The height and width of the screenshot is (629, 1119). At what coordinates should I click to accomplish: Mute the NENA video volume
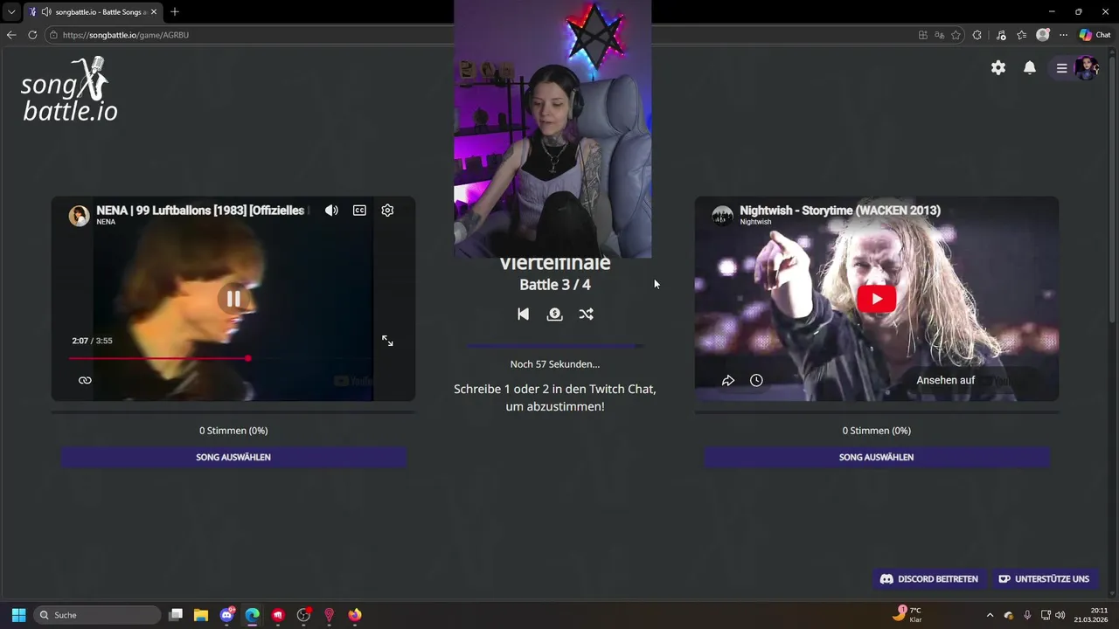[x=331, y=211]
